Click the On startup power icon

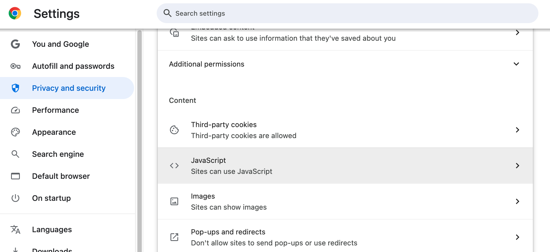[x=15, y=198]
